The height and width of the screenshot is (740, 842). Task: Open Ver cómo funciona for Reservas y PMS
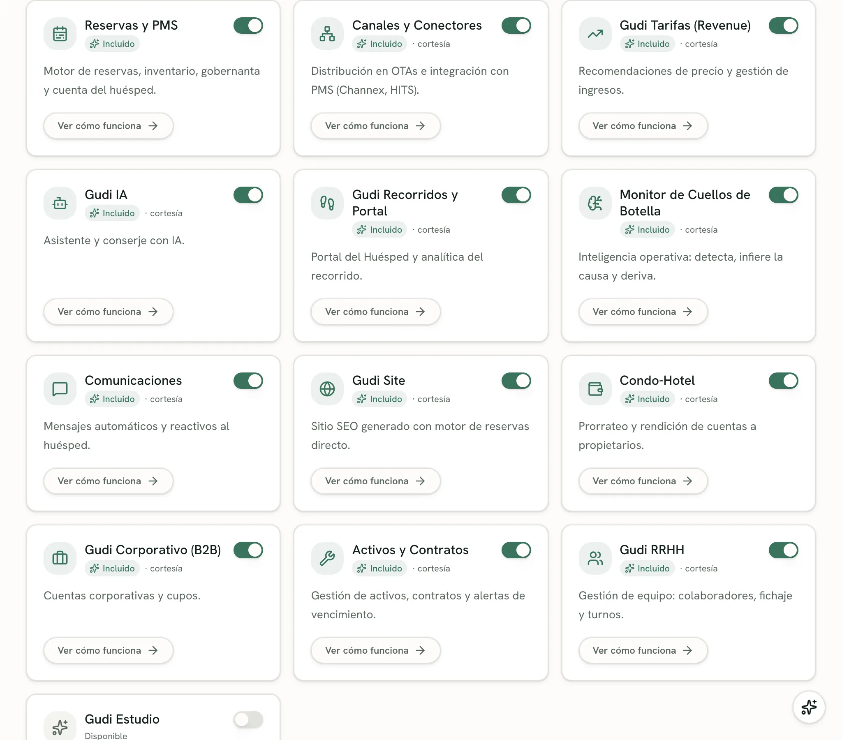click(x=109, y=126)
